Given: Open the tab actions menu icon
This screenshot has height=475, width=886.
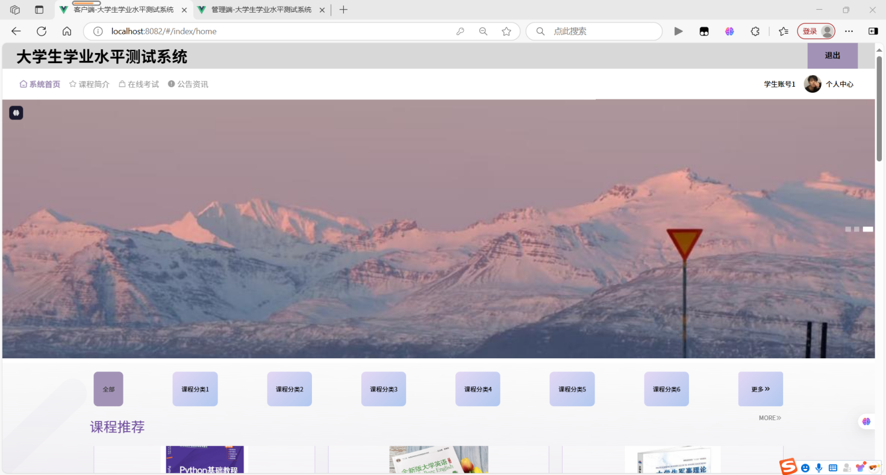Looking at the screenshot, I should 39,10.
